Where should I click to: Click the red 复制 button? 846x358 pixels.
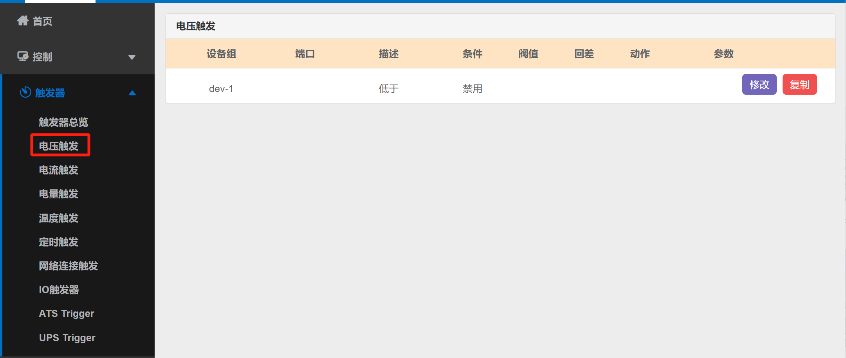[x=799, y=85]
